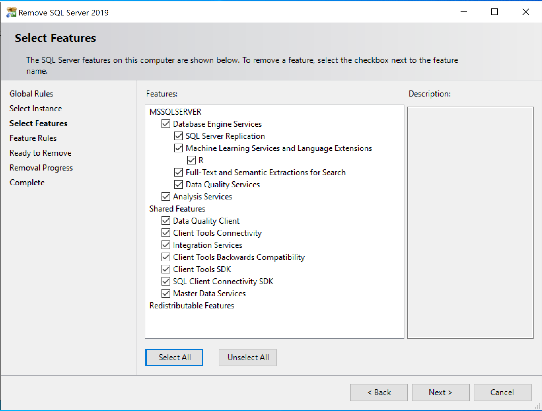Go back to the previous step
The width and height of the screenshot is (542, 411).
click(x=378, y=392)
